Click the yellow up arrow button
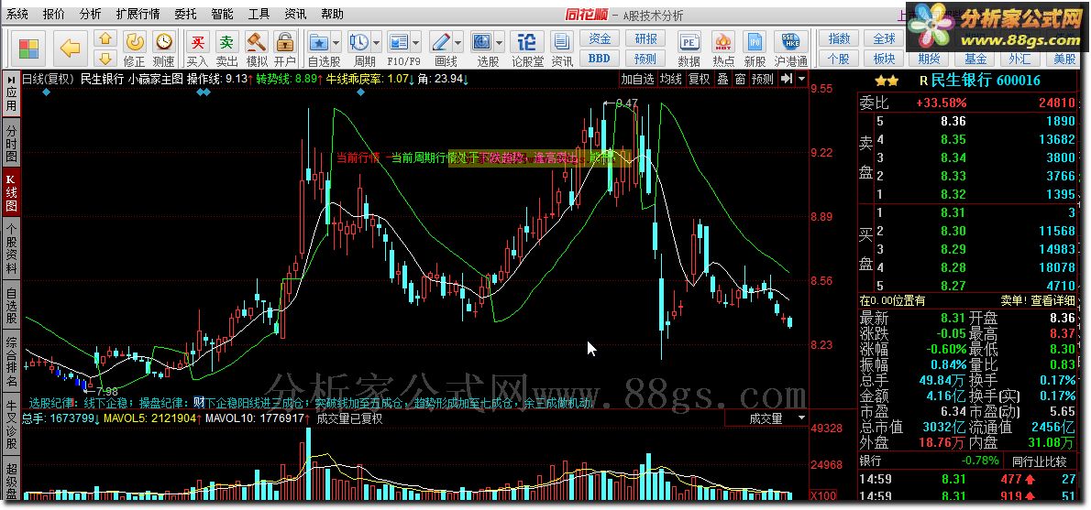The image size is (1091, 510). 105,38
